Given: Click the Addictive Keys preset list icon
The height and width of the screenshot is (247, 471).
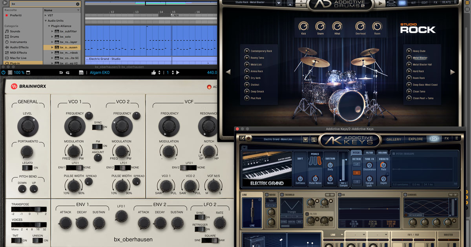Looking at the screenshot, I should pos(305,139).
